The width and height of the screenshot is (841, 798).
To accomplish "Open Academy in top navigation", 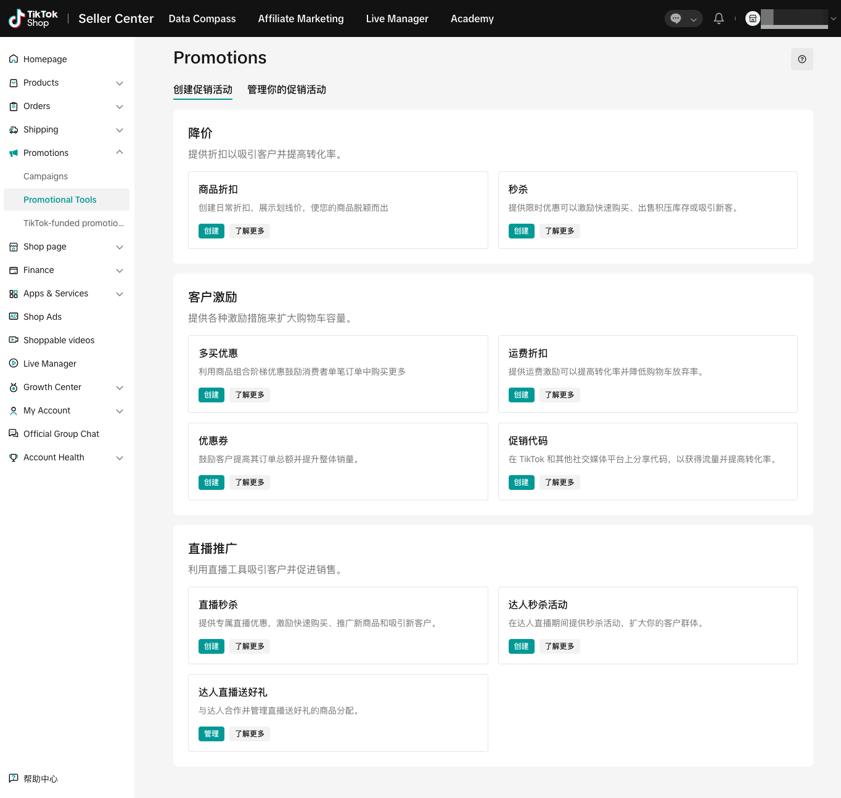I will click(472, 18).
